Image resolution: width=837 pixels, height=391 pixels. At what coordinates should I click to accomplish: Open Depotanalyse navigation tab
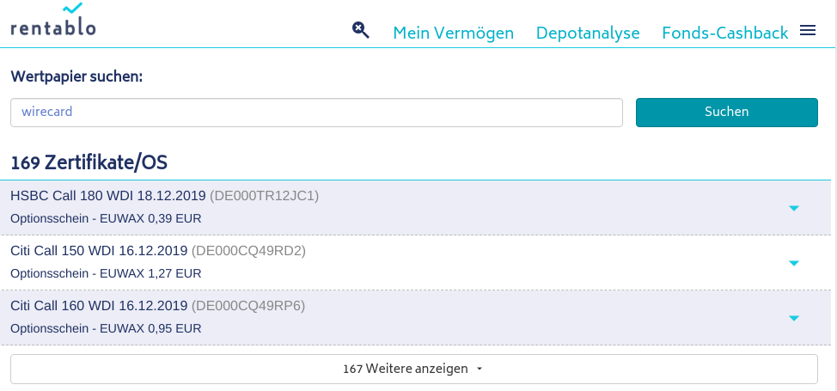[588, 33]
